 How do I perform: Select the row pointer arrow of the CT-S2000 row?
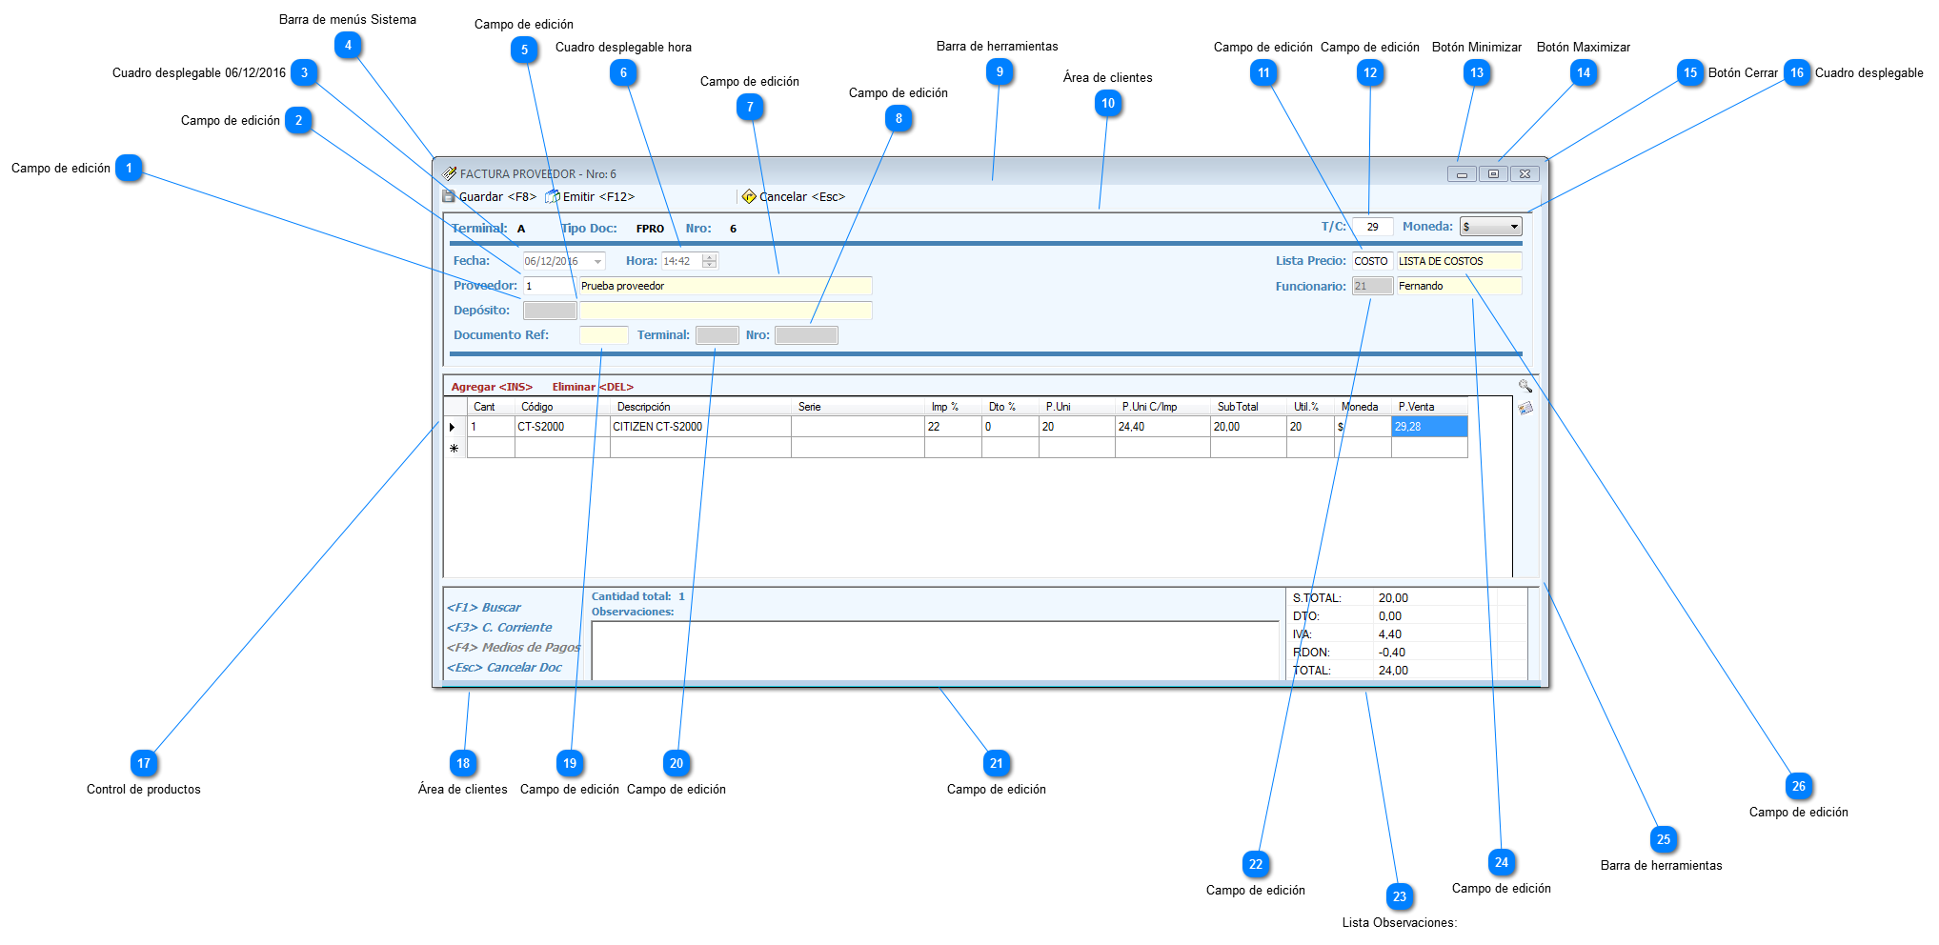pos(453,427)
